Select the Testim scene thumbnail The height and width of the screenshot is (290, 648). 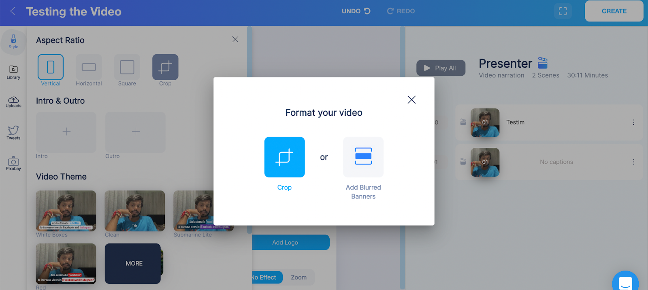485,122
